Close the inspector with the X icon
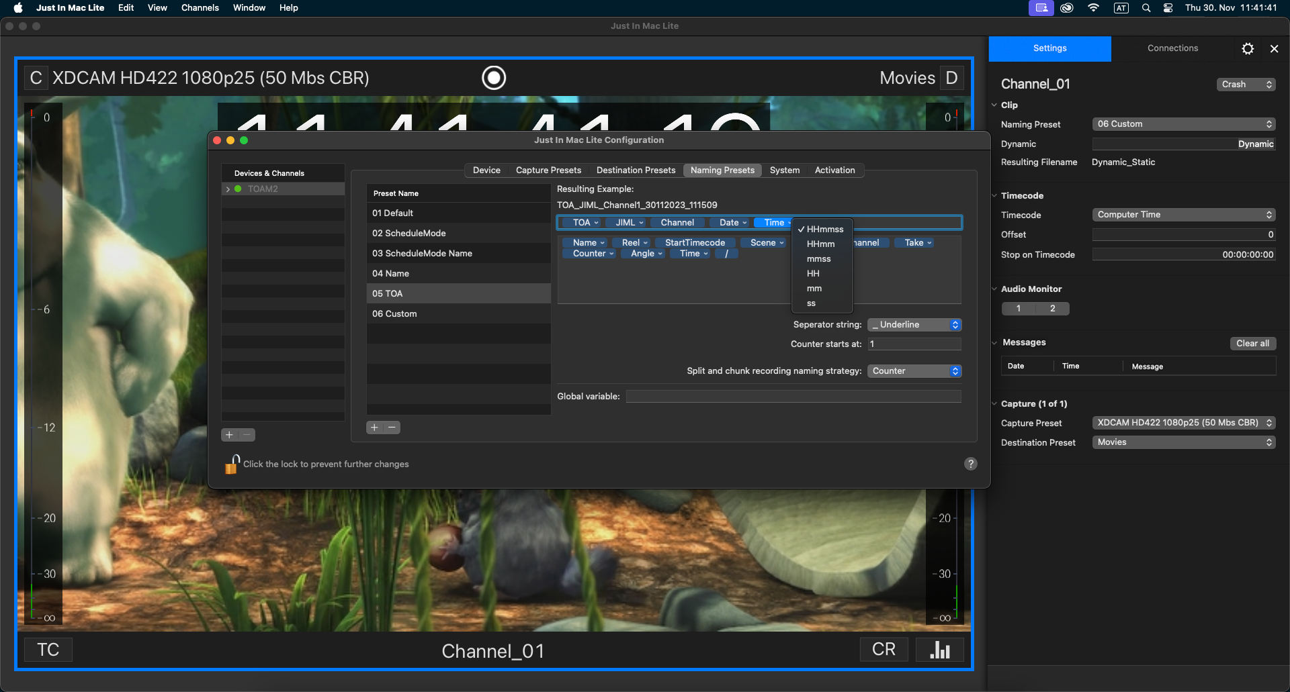Viewport: 1290px width, 692px height. (x=1274, y=48)
